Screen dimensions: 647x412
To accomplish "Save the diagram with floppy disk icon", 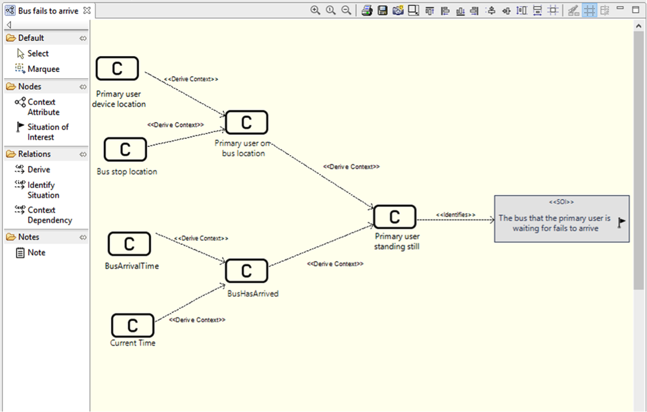I will [x=383, y=10].
